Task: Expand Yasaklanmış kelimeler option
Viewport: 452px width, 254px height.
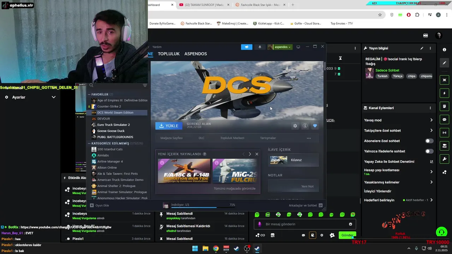Action: click(398, 182)
